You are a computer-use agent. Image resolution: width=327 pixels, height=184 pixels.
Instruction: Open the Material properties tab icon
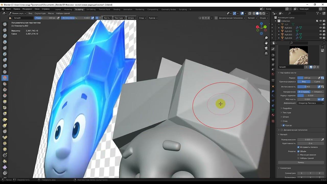coord(273,115)
